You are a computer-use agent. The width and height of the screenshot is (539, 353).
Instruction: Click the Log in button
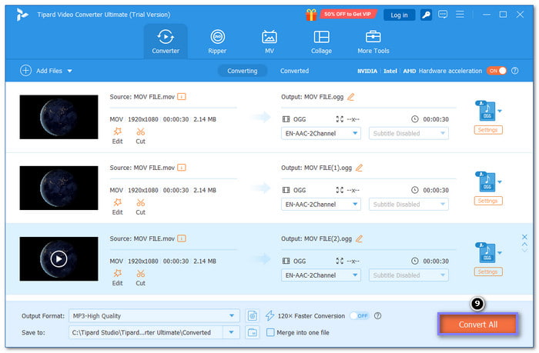[x=399, y=15]
